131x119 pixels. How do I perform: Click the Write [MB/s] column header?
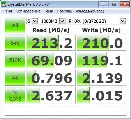coord(101,30)
